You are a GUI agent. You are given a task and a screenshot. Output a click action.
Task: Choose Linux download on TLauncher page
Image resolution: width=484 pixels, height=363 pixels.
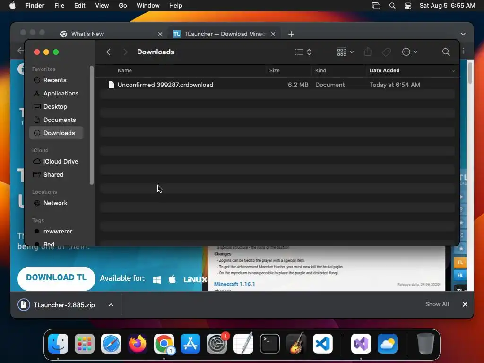point(195,280)
